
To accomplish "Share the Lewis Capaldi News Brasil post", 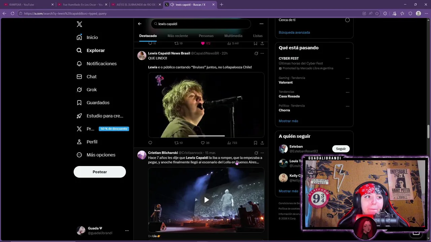I will [262, 143].
